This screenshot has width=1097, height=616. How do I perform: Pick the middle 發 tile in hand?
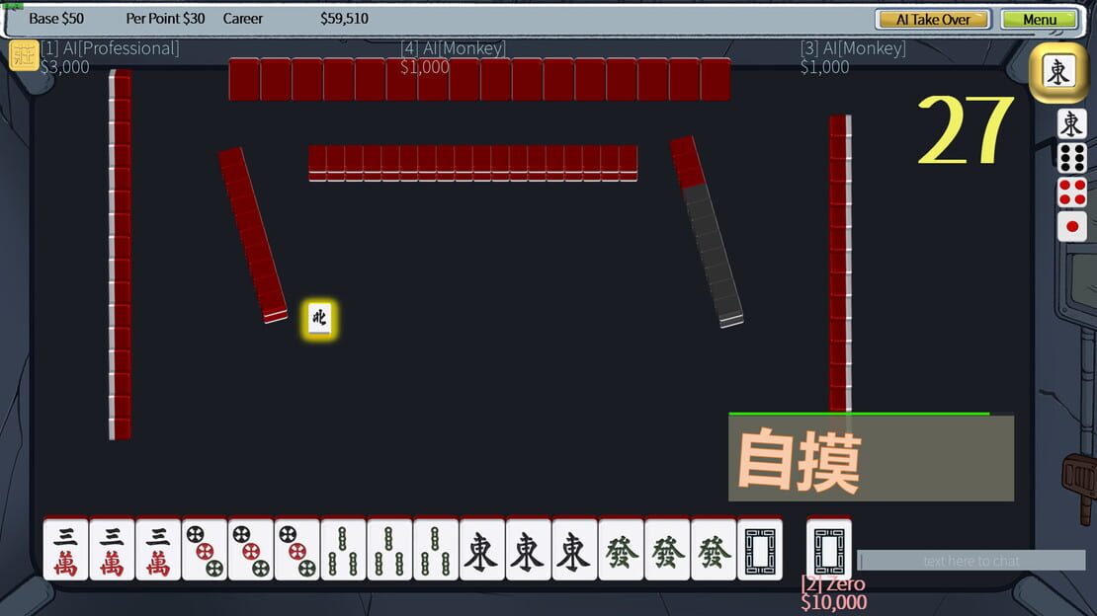(x=666, y=550)
